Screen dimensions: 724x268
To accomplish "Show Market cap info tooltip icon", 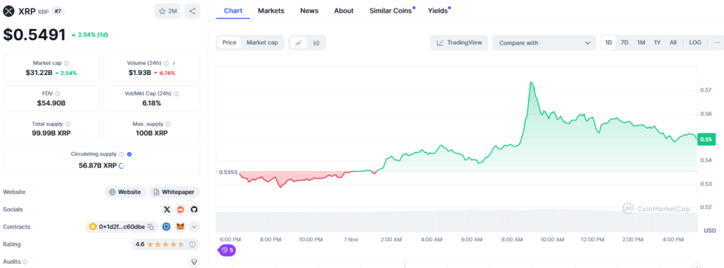I will coord(66,64).
